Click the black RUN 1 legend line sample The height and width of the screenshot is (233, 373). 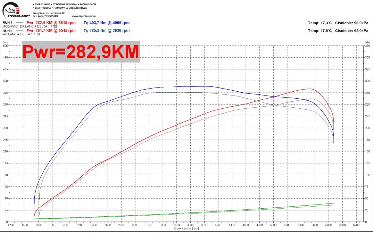pos(19,23)
